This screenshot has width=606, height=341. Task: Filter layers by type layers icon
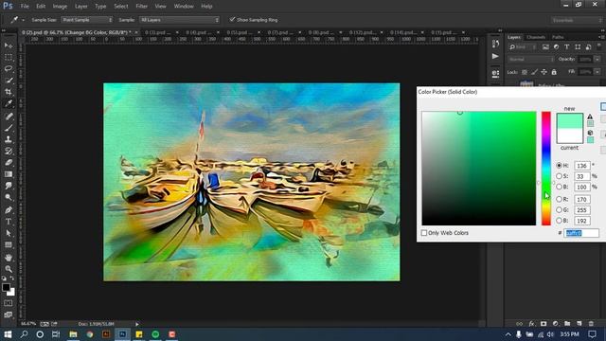(566, 47)
